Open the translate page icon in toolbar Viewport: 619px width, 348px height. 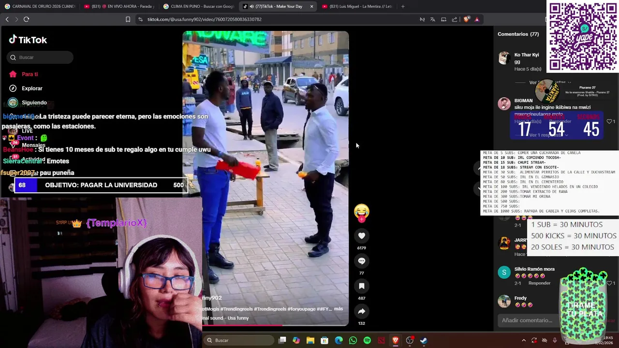pos(432,19)
